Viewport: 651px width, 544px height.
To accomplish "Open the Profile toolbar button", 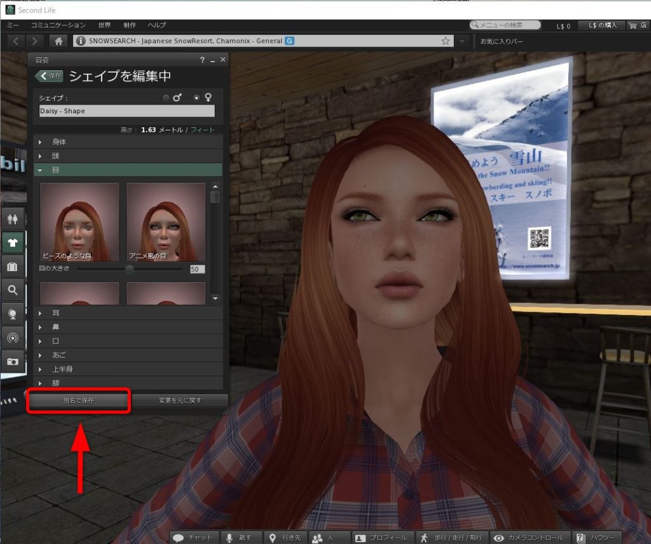I will [x=382, y=538].
